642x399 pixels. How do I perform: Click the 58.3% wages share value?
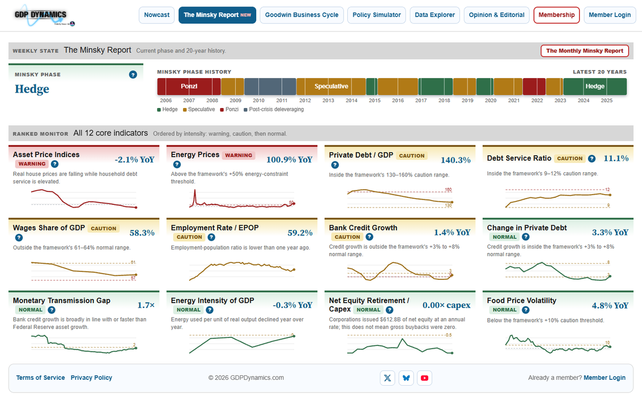click(142, 233)
